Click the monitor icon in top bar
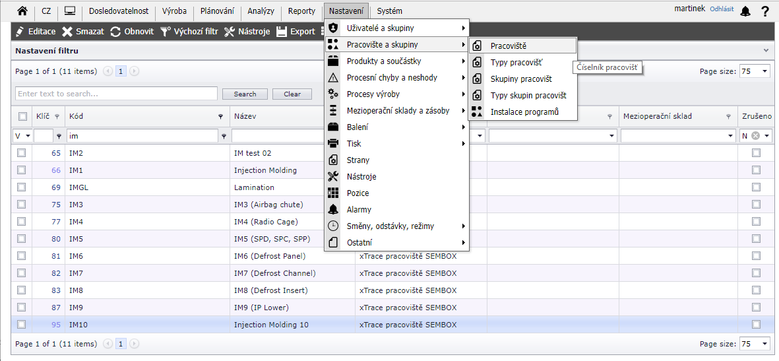The width and height of the screenshot is (779, 361). coord(69,11)
